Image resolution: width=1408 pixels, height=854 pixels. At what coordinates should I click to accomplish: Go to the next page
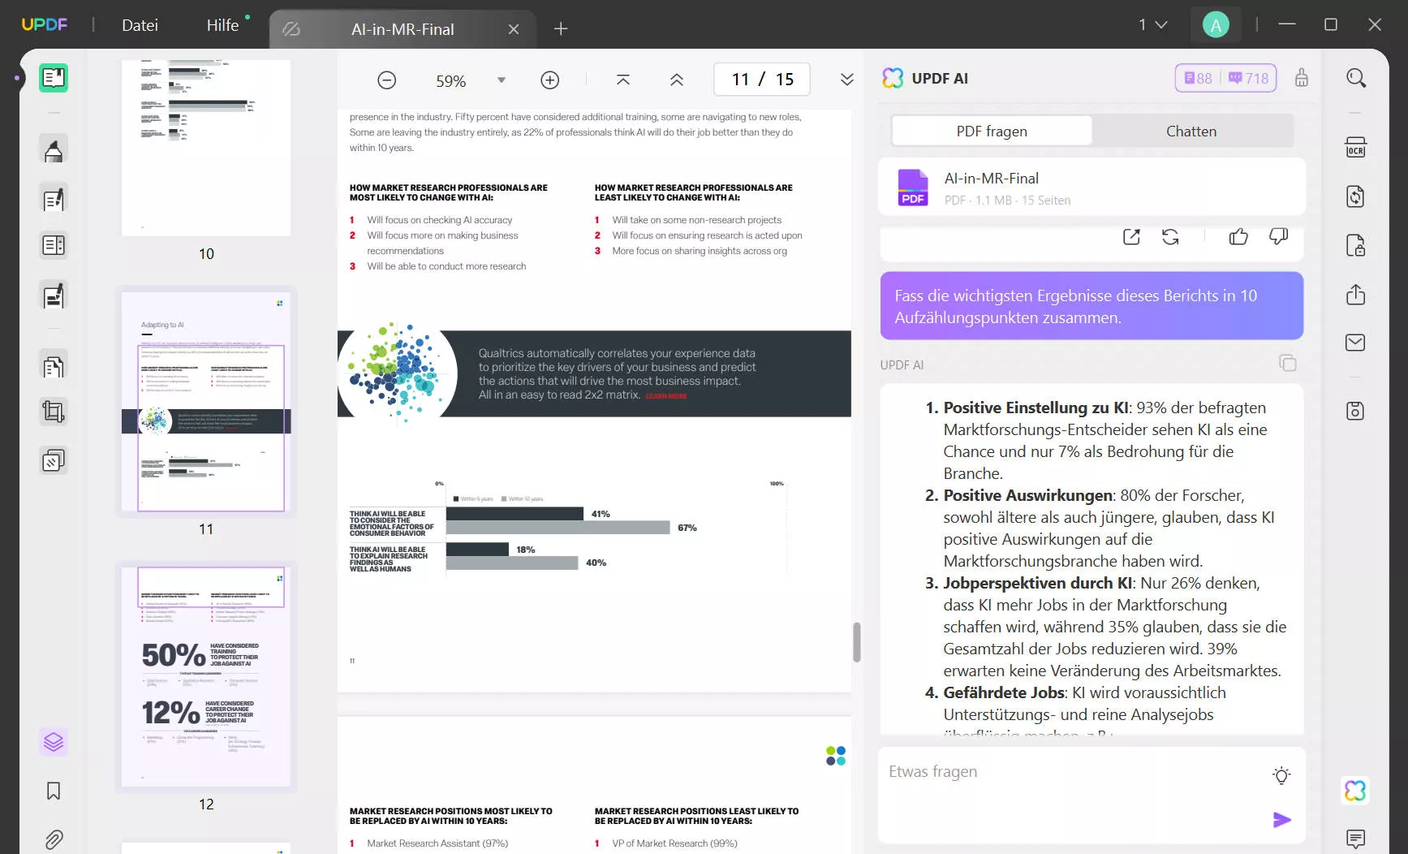pyautogui.click(x=847, y=80)
